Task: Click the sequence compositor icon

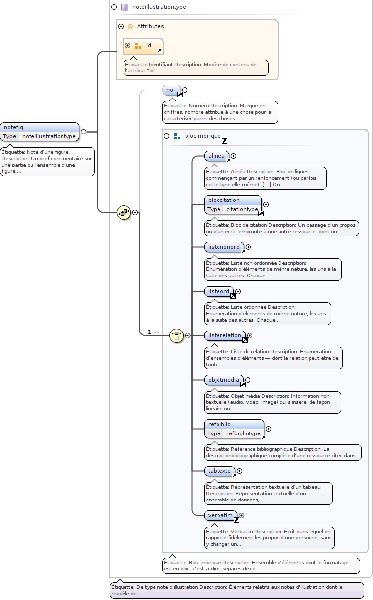Action: click(x=123, y=213)
